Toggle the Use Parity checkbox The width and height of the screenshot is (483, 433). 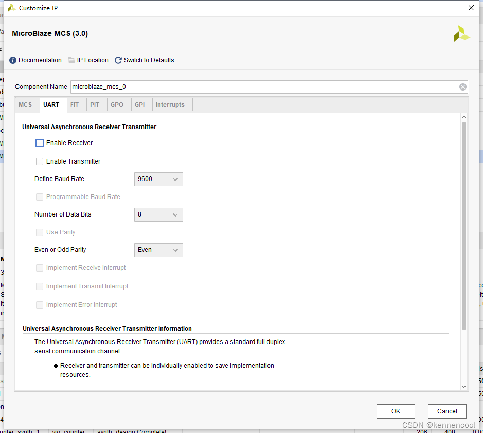tap(40, 232)
